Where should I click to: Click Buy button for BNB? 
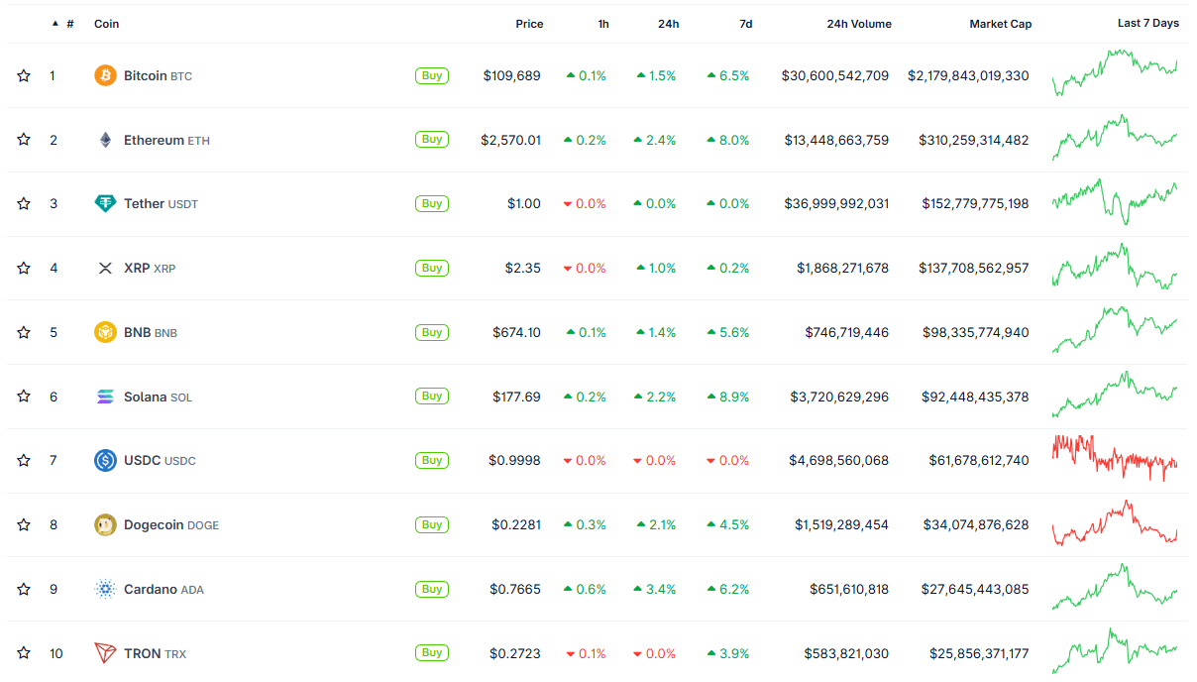coord(432,332)
